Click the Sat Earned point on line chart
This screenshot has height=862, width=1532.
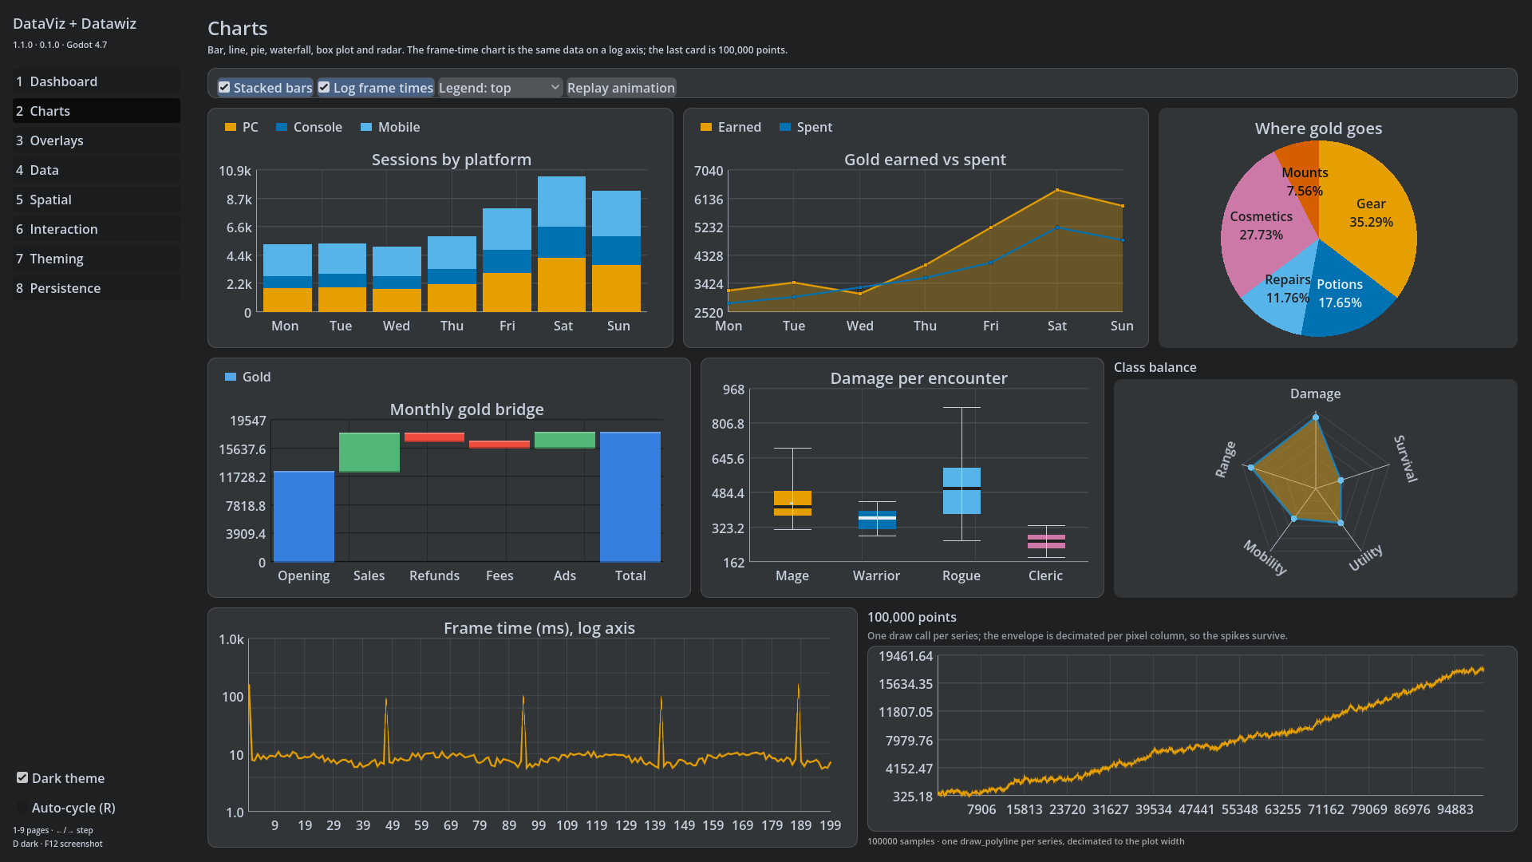pyautogui.click(x=1057, y=190)
